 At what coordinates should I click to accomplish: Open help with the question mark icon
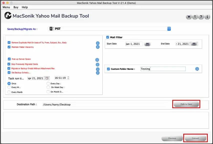click(x=201, y=17)
